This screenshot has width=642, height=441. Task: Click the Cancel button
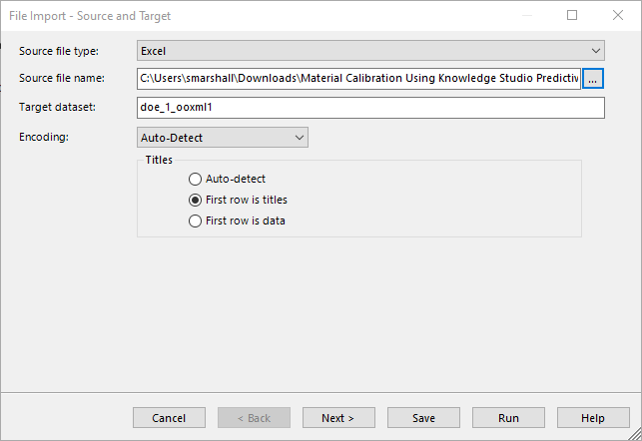169,418
